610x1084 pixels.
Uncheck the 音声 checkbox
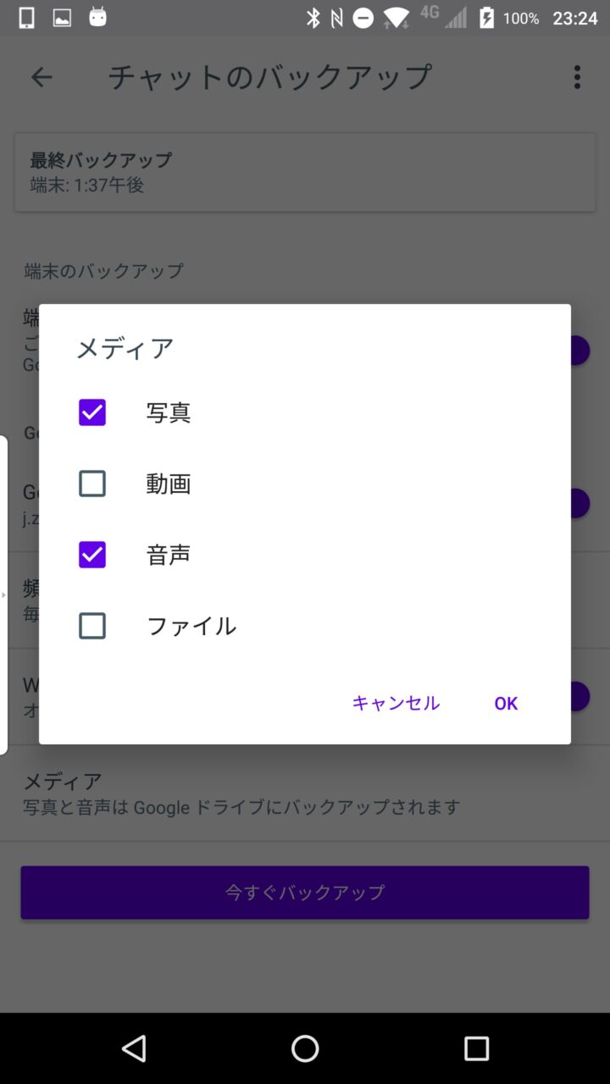pos(92,555)
